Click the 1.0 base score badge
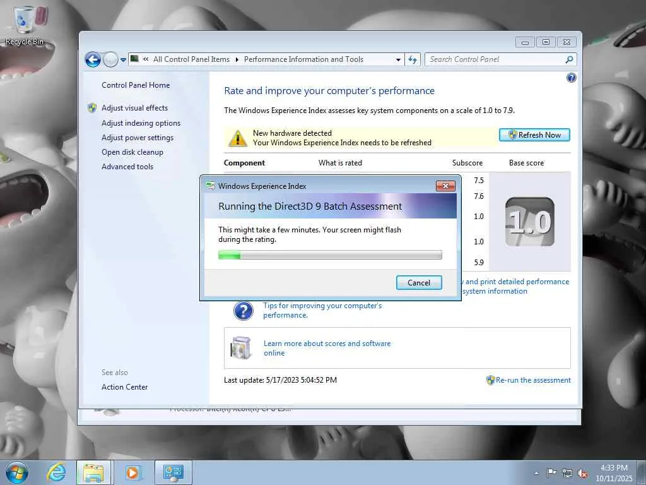The width and height of the screenshot is (646, 485). (530, 222)
